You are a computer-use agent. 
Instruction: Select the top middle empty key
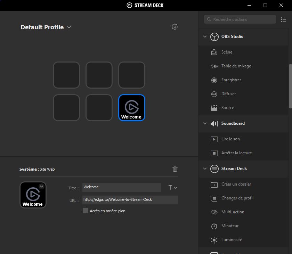point(99,75)
